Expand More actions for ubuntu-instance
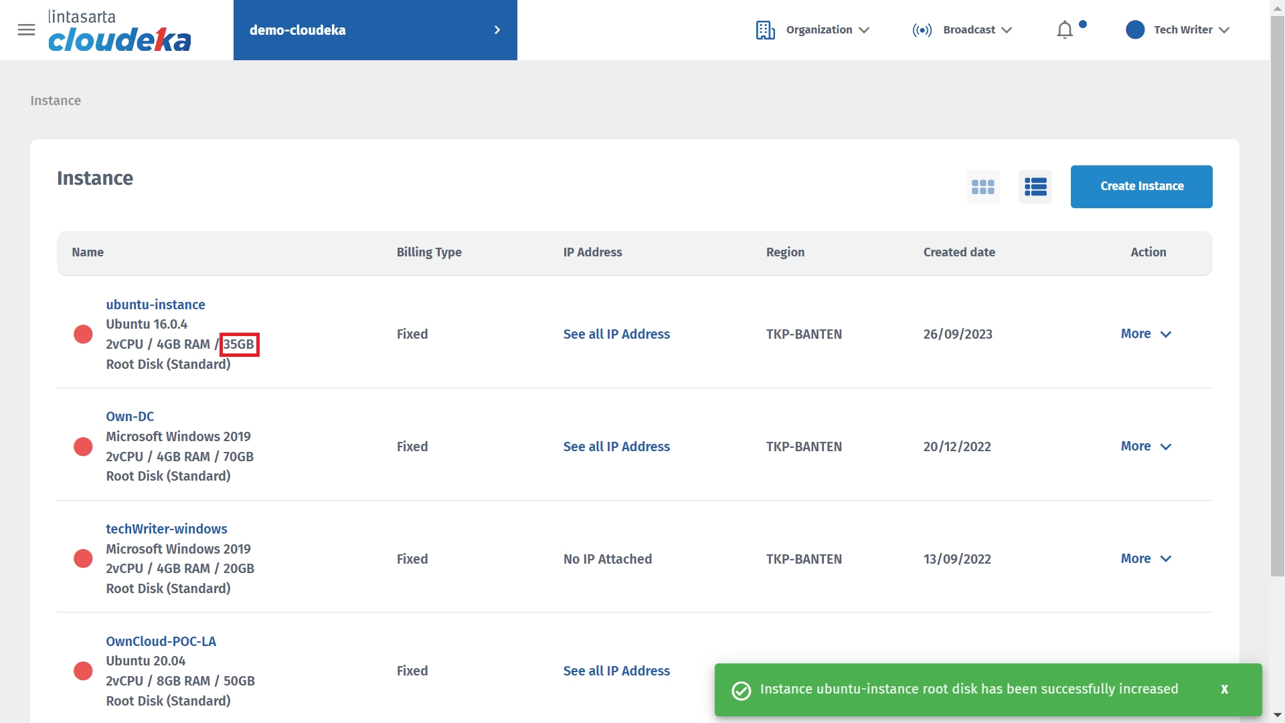 point(1145,334)
